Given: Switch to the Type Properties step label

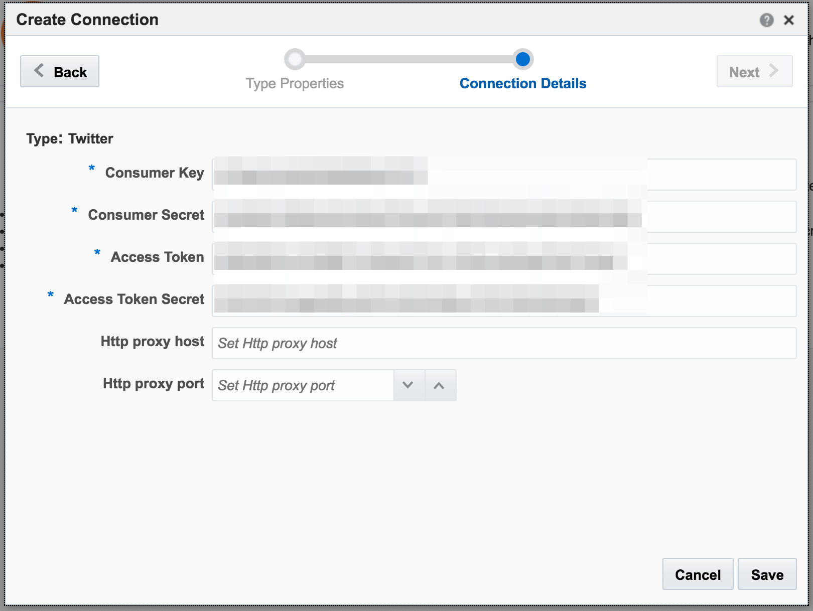Looking at the screenshot, I should click(295, 83).
